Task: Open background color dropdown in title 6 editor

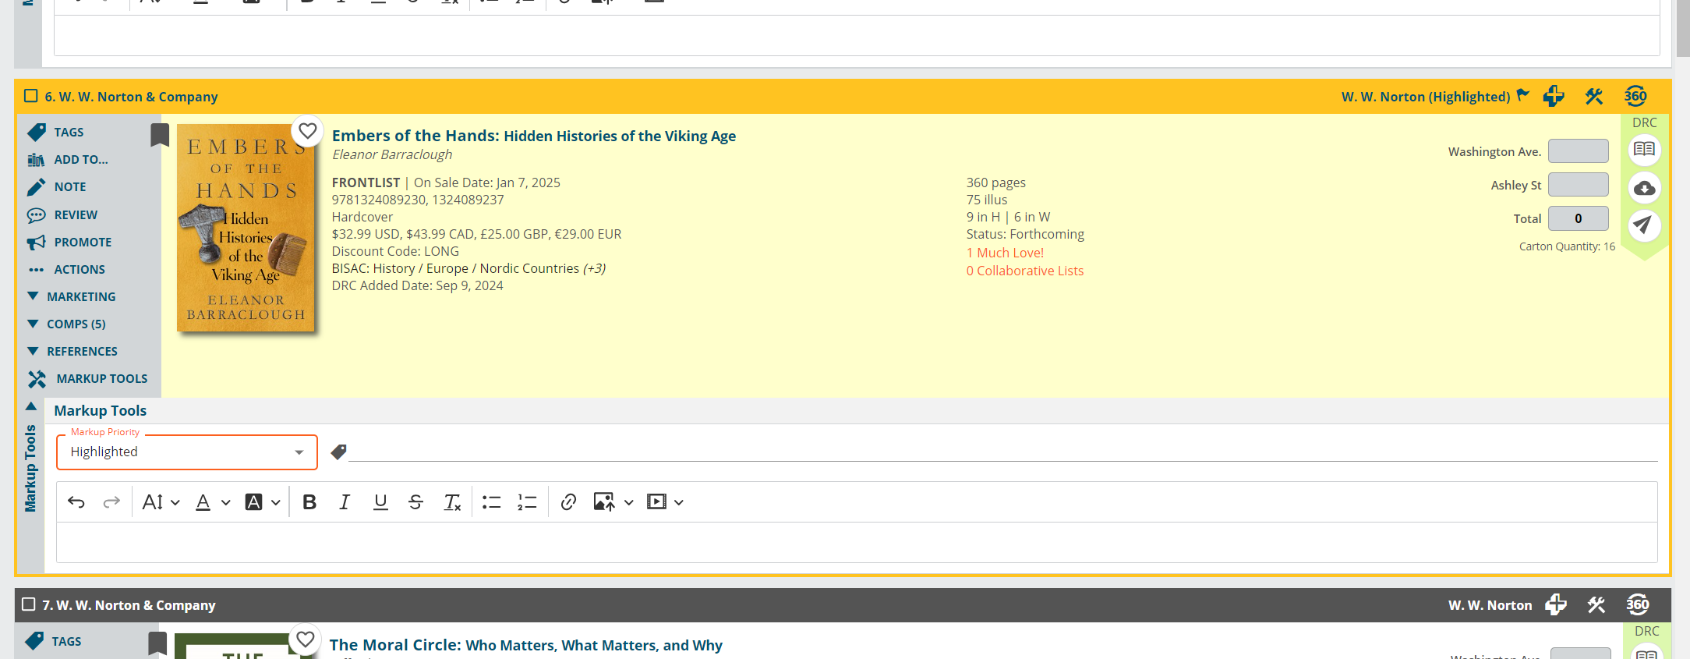Action: [263, 501]
